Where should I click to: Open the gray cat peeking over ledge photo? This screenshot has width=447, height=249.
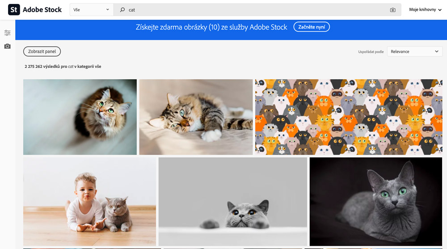(232, 201)
